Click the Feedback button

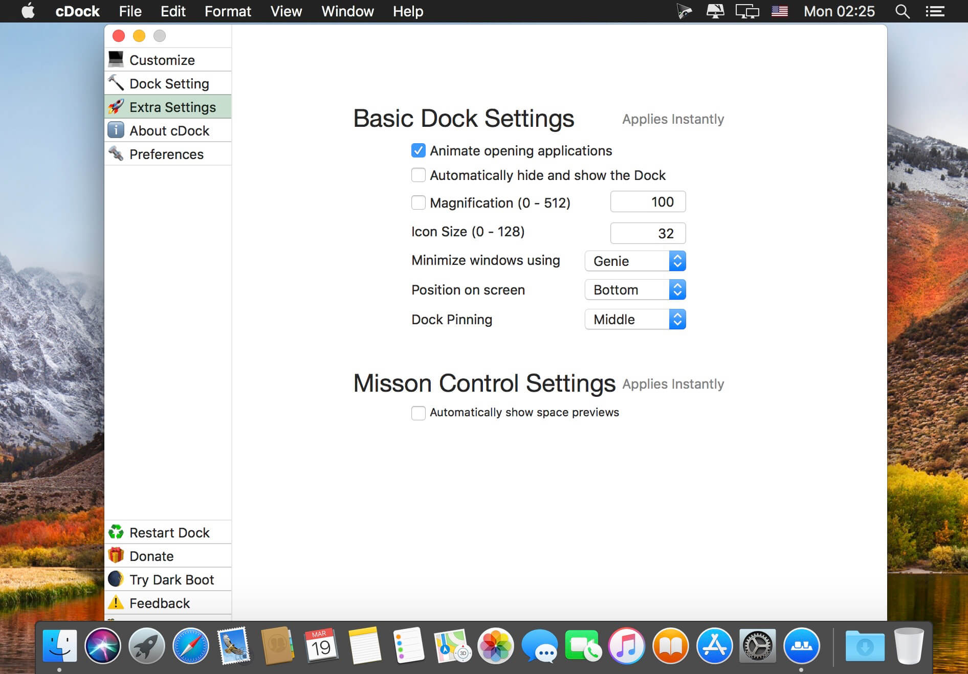point(168,603)
